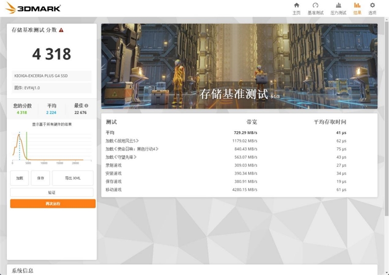The height and width of the screenshot is (275, 389).
Task: Click the 移动游戏 row label
Action: [x=114, y=189]
